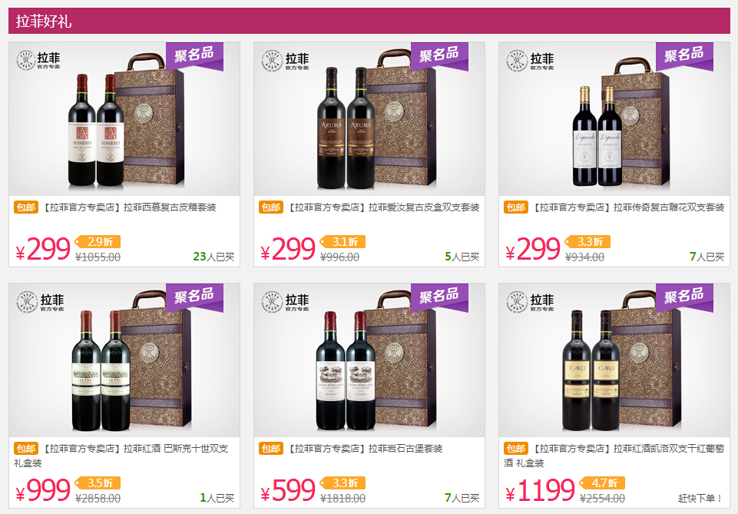Open the CARO 凯洛 wine set image
The image size is (738, 514).
pos(614,360)
